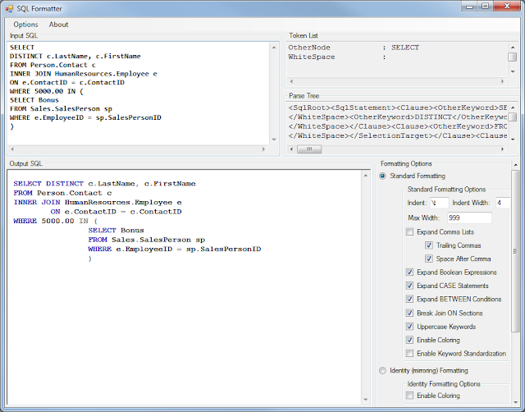Click 'FROM Sales.SalesPerson sp' in Output SQL

pyautogui.click(x=146, y=240)
